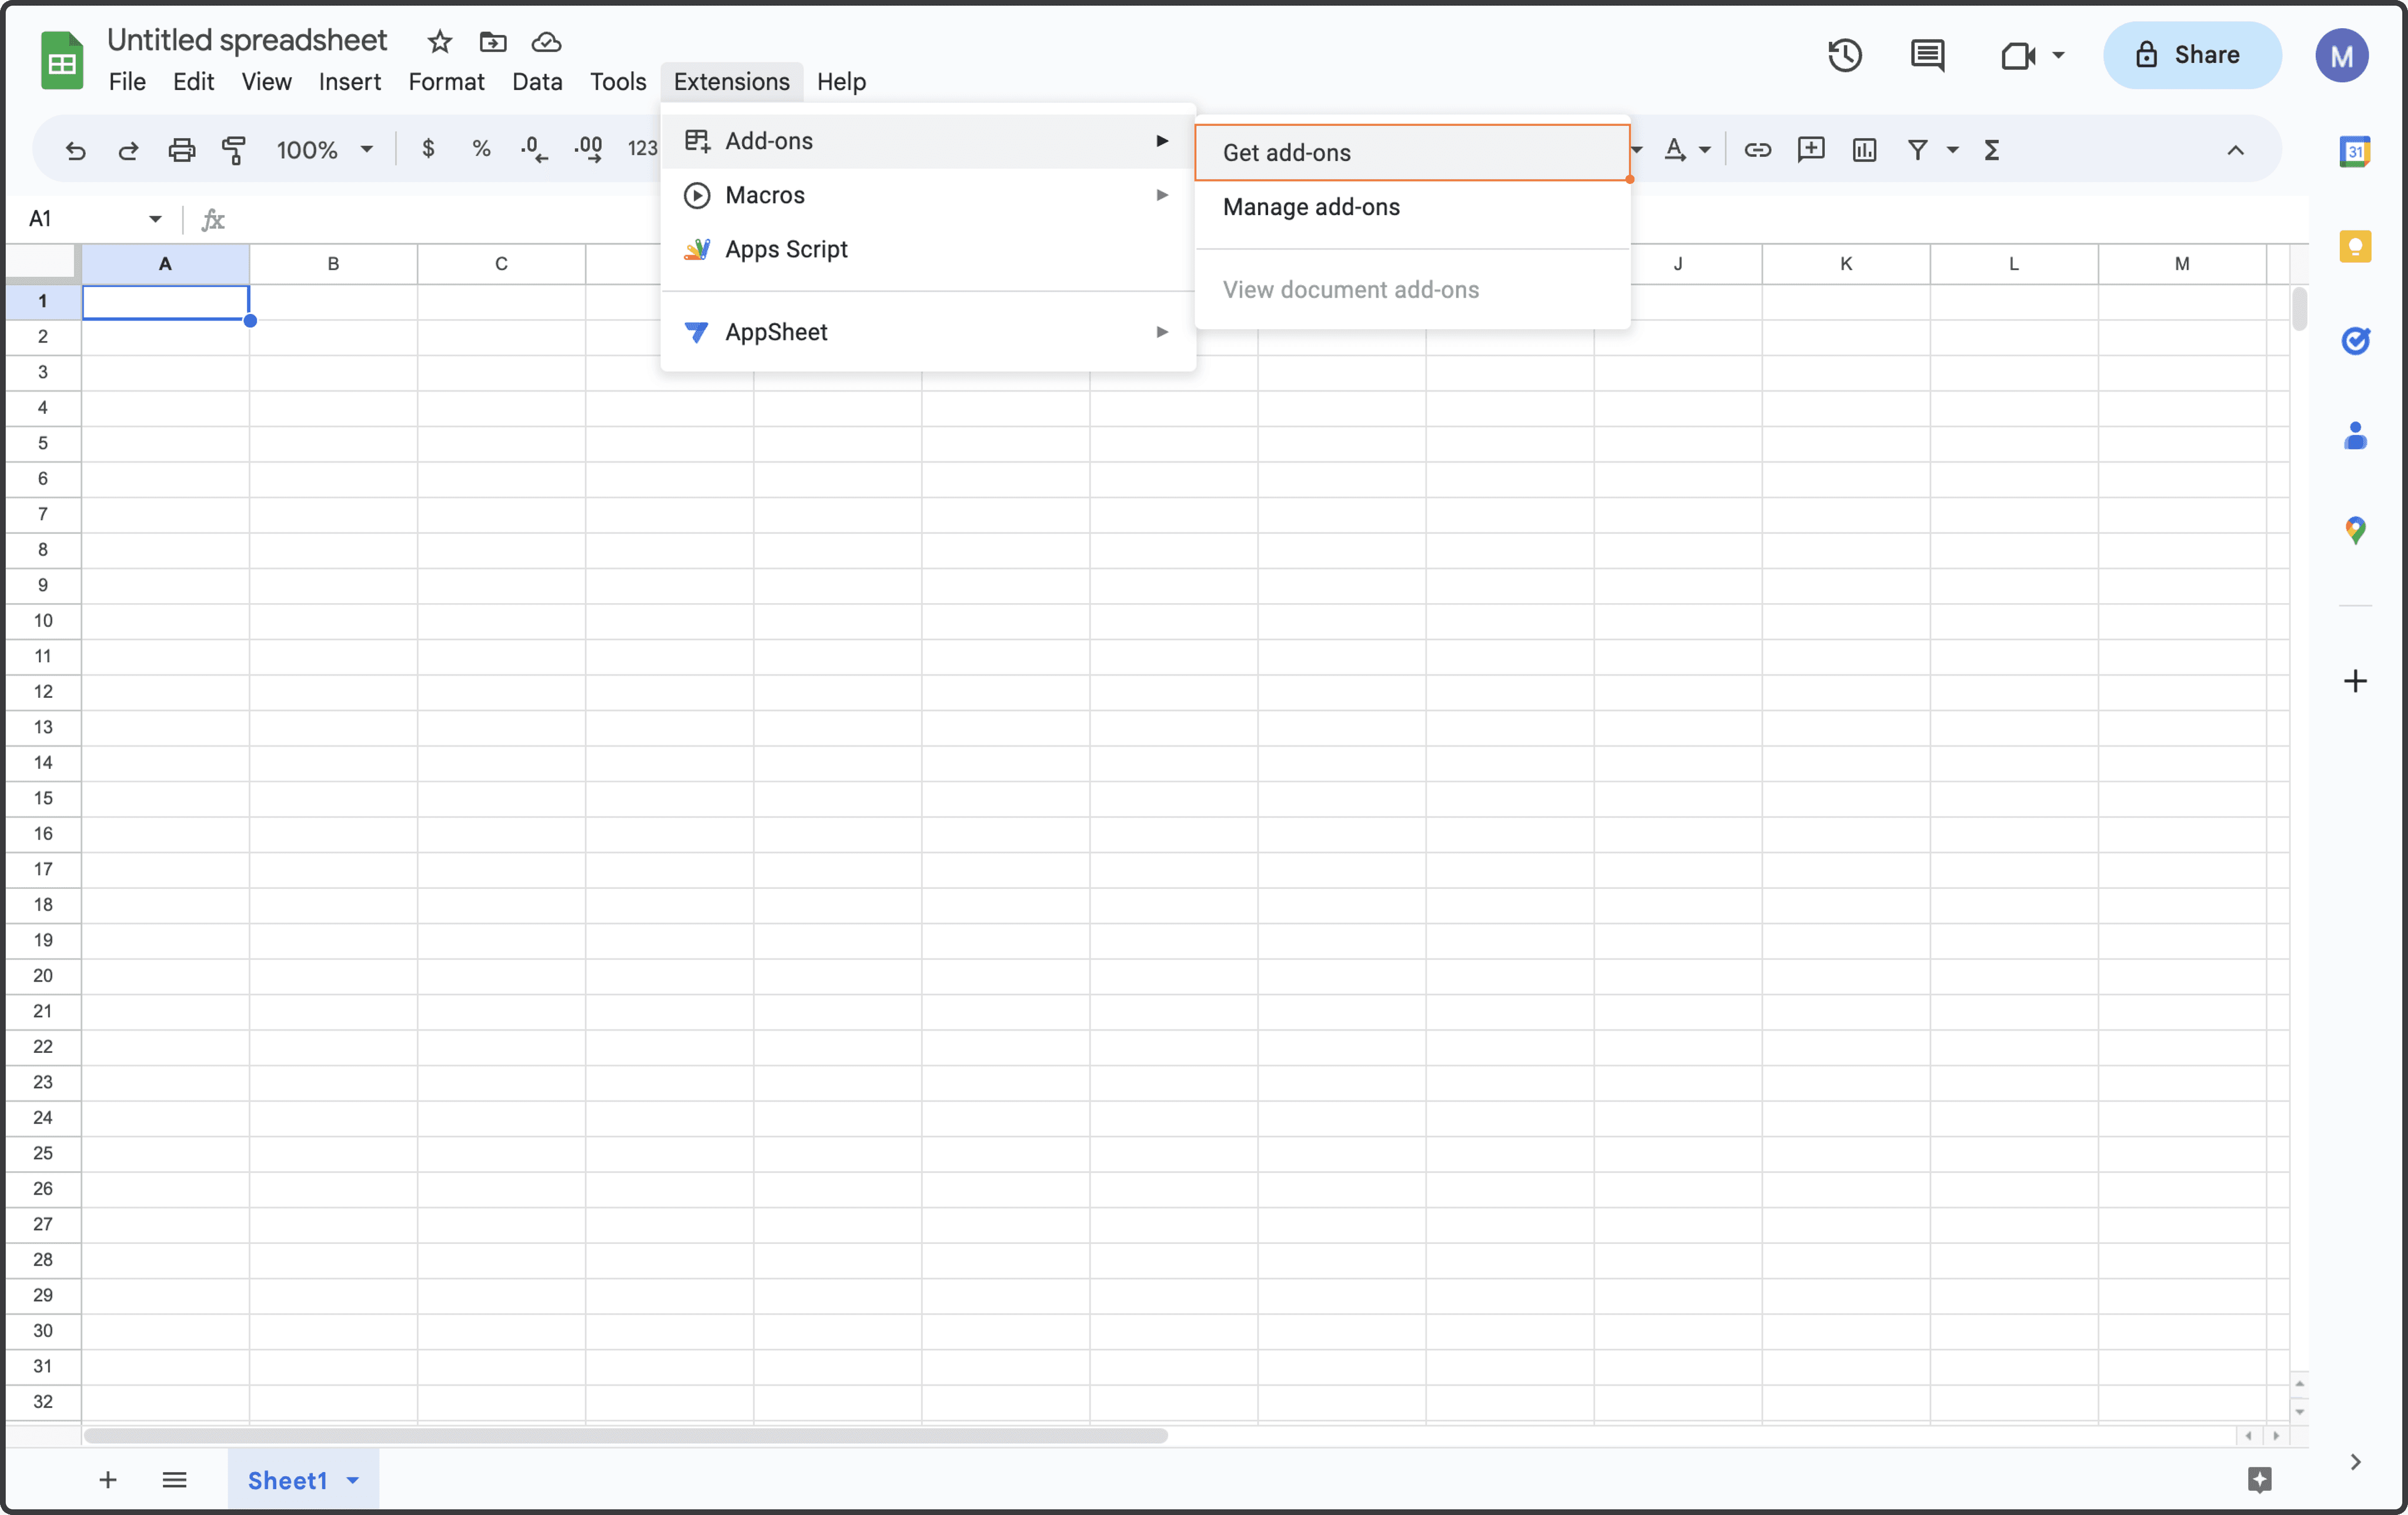Collapse the toolbar with chevron

coord(2235,150)
